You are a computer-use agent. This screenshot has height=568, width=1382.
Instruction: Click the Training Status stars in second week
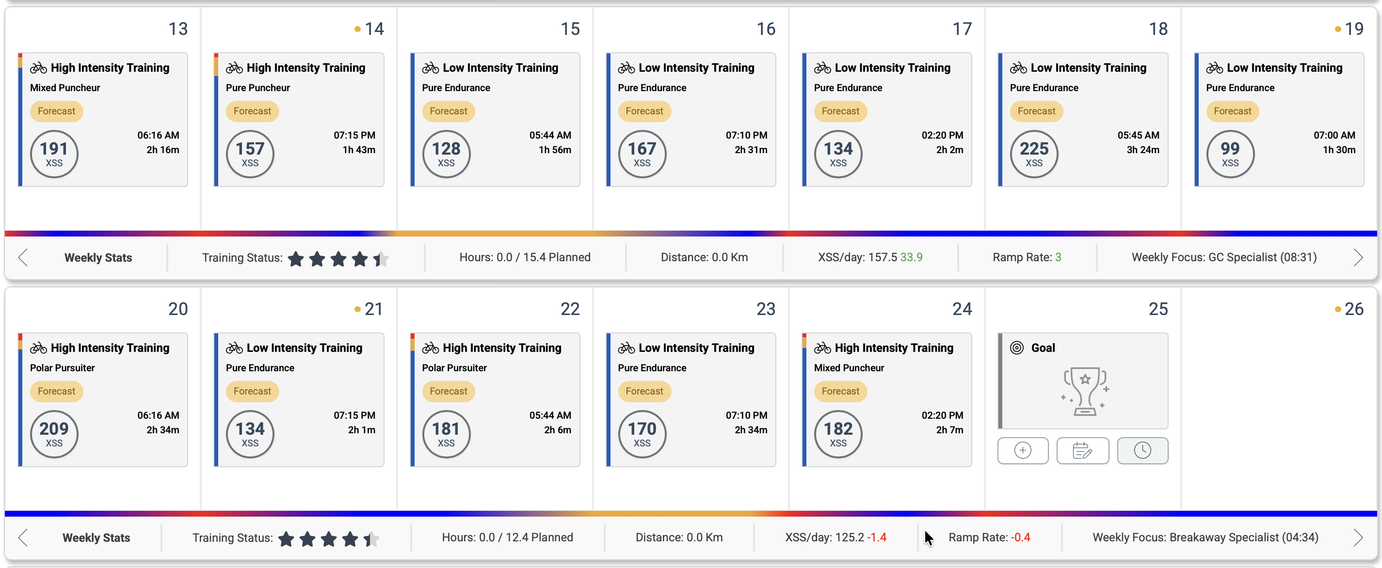(x=328, y=538)
